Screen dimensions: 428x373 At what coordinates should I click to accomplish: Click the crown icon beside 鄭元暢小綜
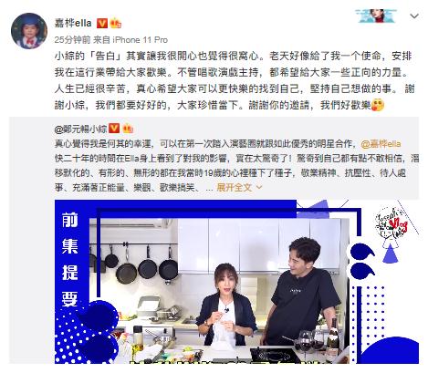(128, 129)
